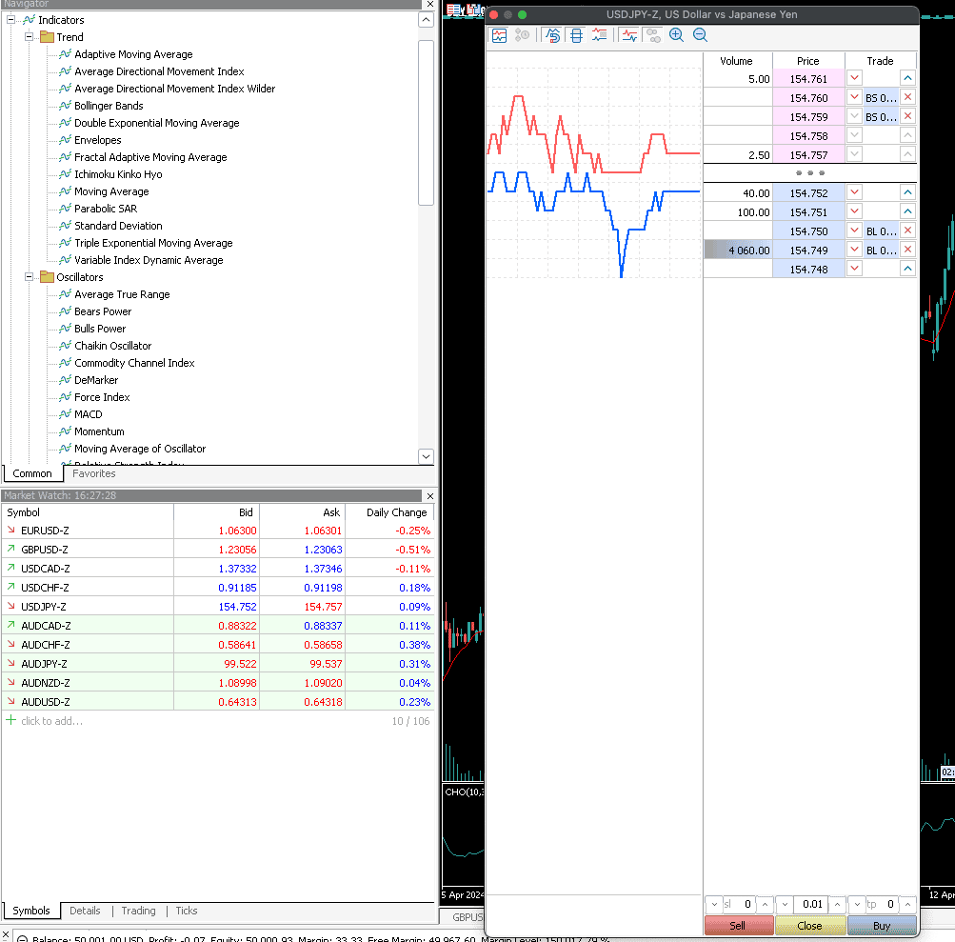The image size is (955, 942).
Task: Zoom in the Depth of Market view
Action: 676,35
